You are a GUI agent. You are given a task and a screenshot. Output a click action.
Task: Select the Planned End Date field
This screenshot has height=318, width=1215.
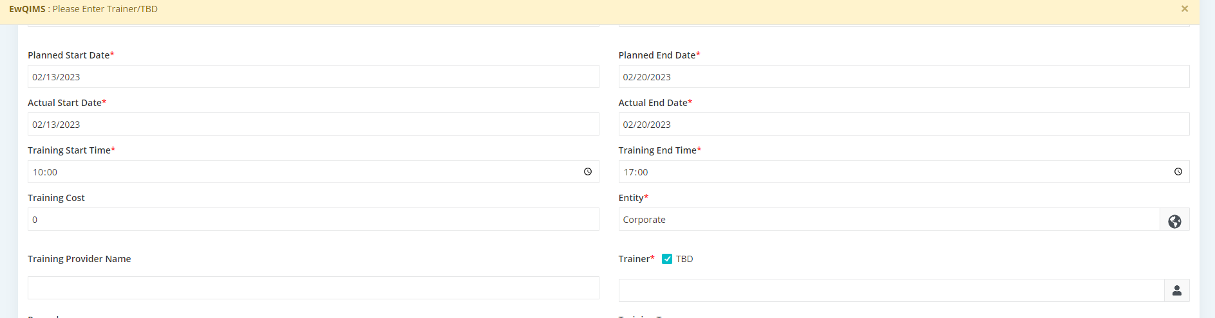click(x=903, y=76)
